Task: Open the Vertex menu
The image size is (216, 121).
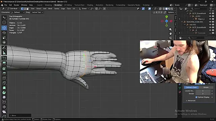Action: point(56,9)
